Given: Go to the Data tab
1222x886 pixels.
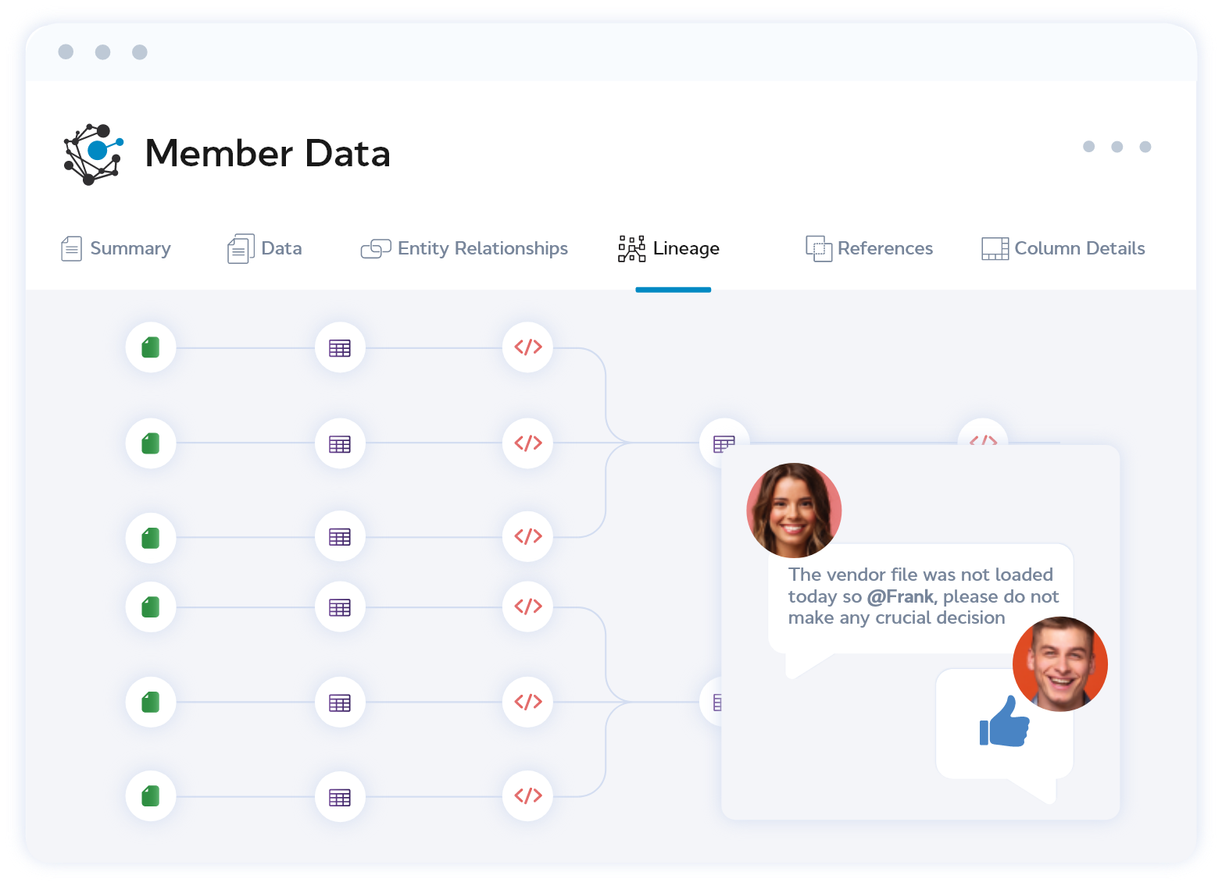Looking at the screenshot, I should (x=281, y=248).
